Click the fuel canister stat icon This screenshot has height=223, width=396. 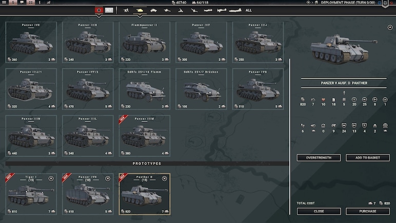(333, 99)
